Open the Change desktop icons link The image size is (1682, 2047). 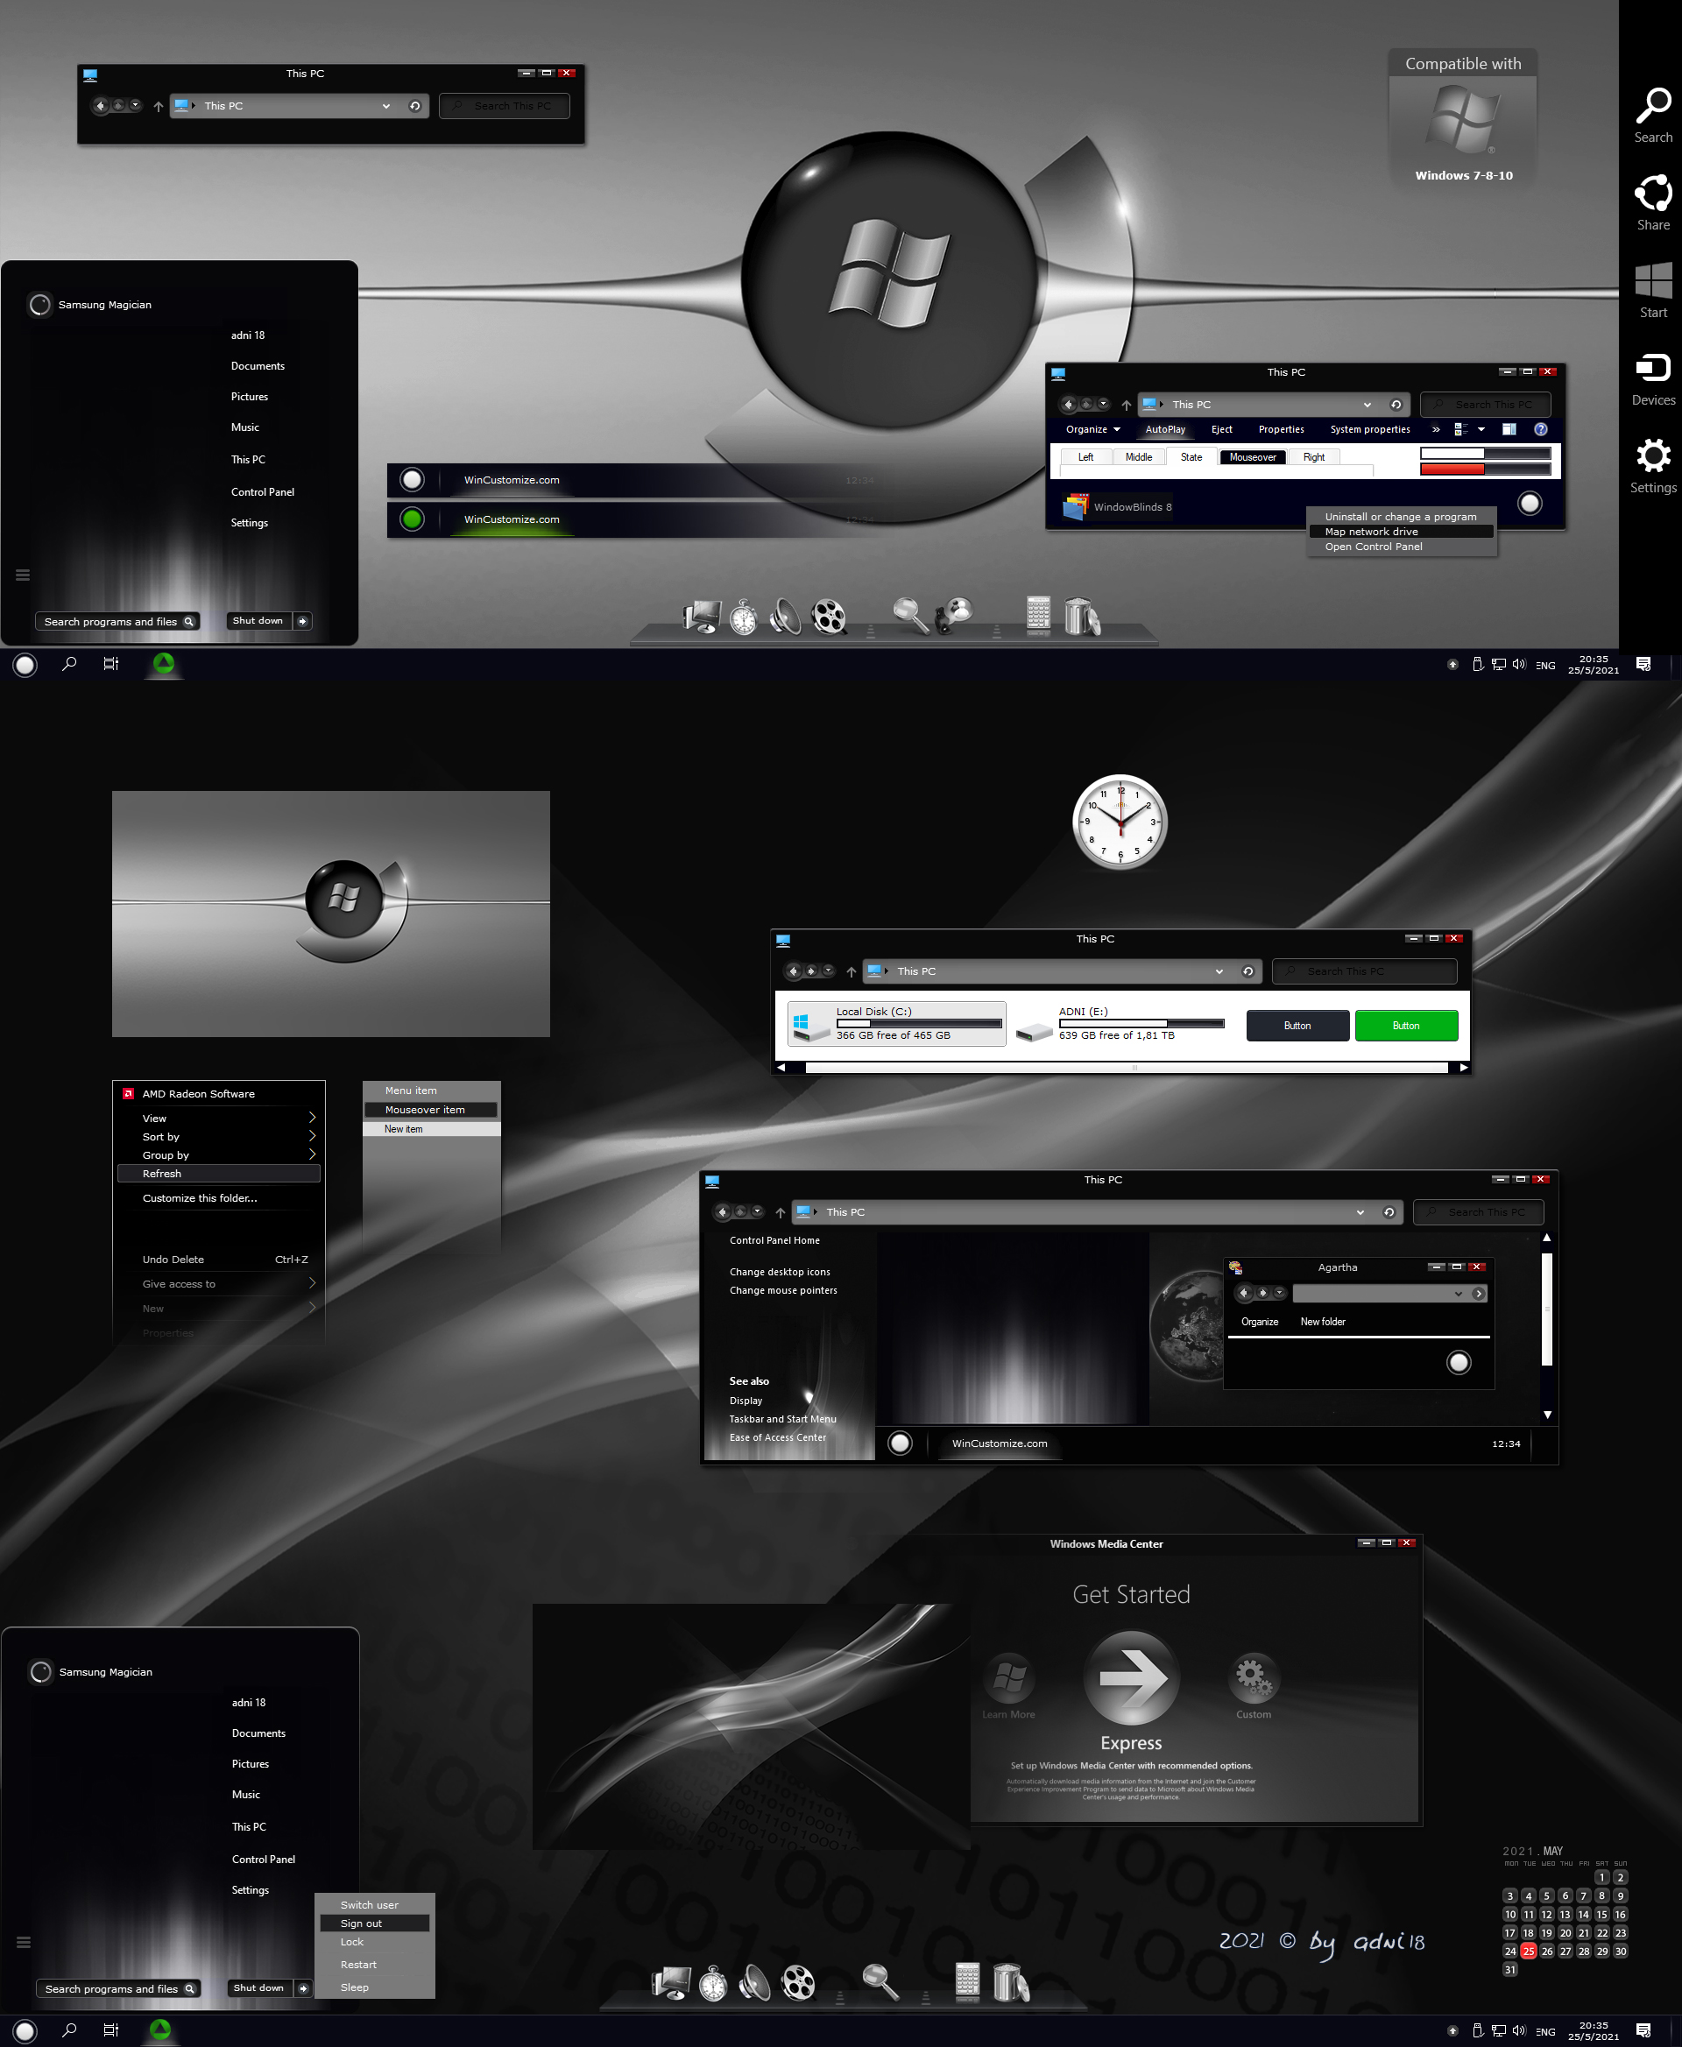point(779,1271)
